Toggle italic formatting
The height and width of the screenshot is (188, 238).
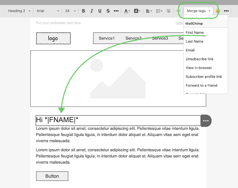(92, 11)
